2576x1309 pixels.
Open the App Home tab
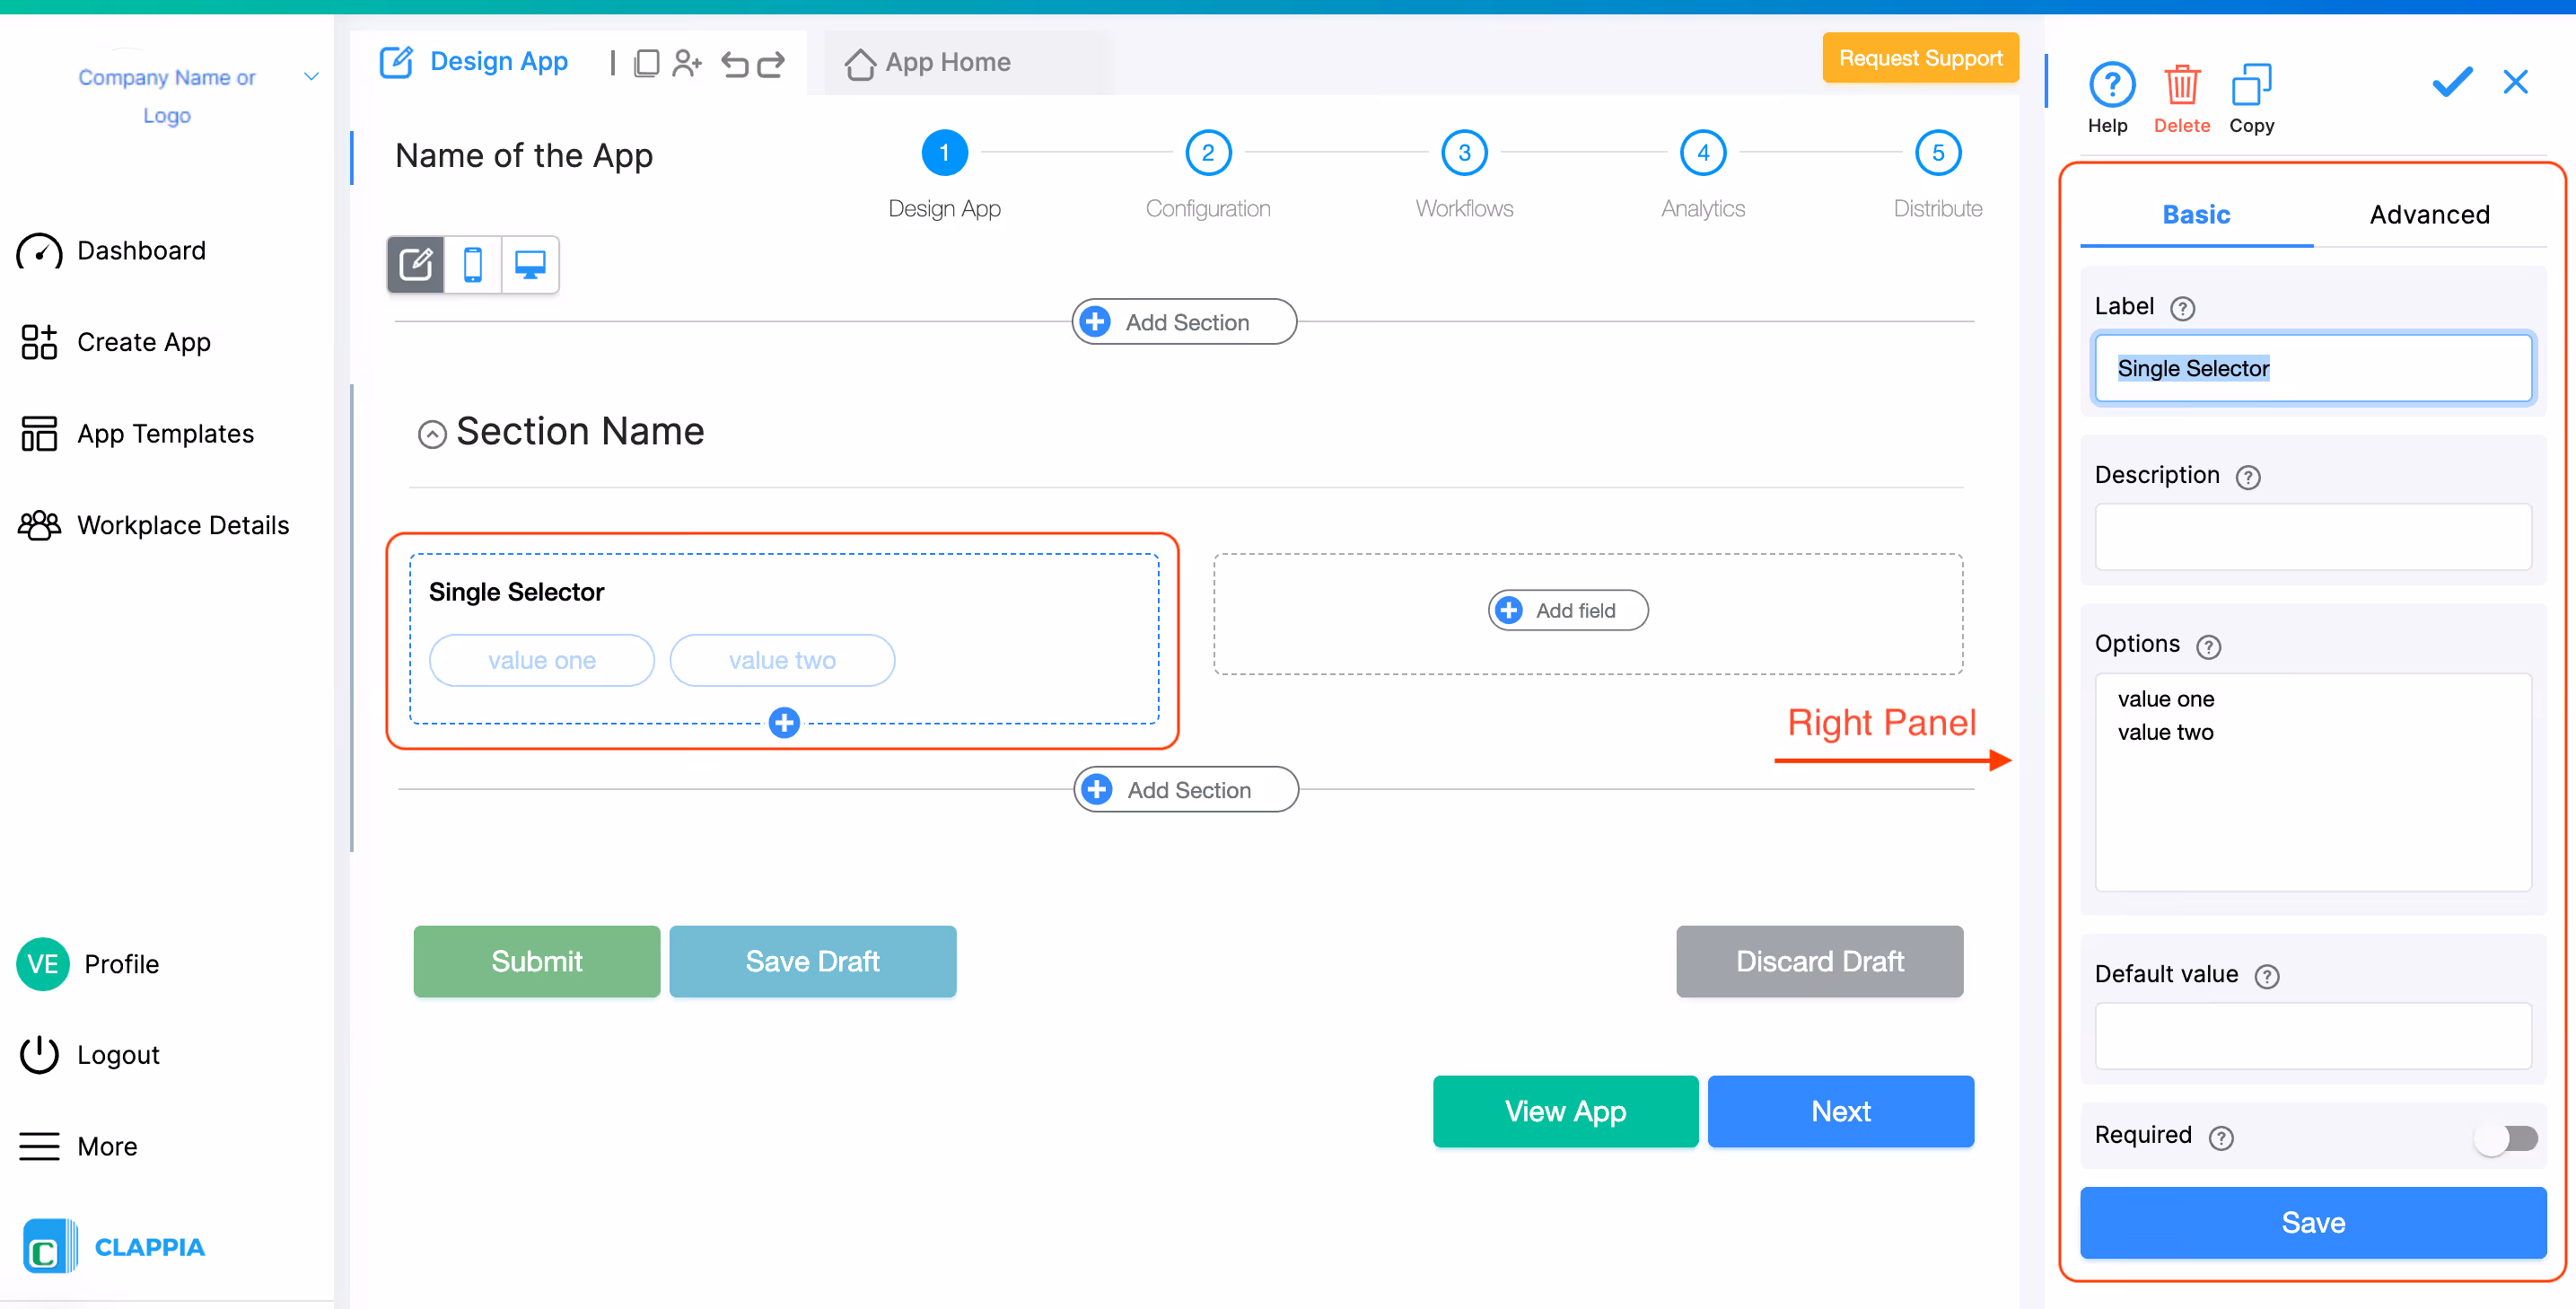click(928, 62)
